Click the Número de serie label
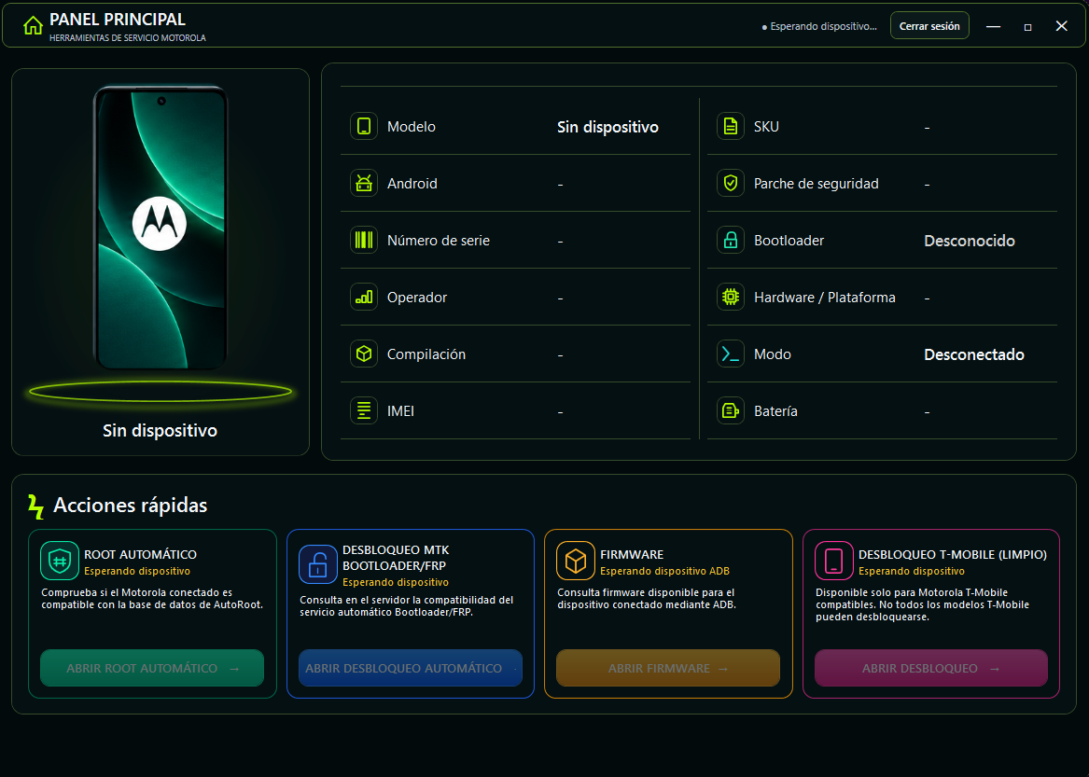 (439, 241)
